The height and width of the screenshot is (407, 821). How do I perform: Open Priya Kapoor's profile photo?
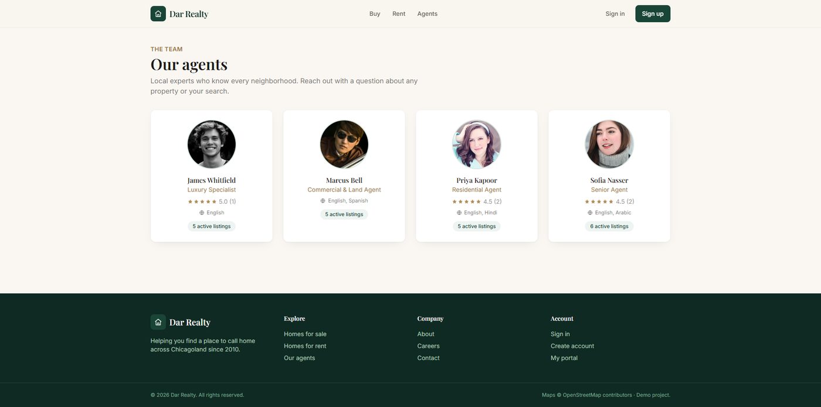477,145
